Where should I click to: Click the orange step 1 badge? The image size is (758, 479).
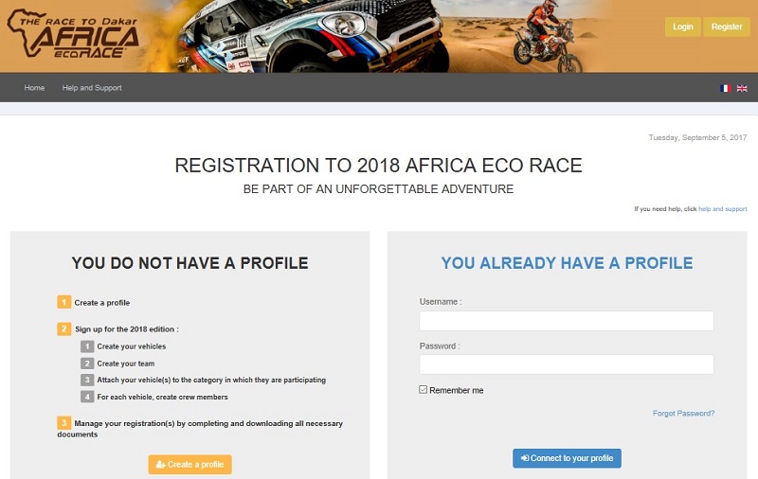(63, 302)
